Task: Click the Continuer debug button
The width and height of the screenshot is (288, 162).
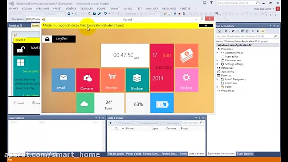Action: coord(129,14)
